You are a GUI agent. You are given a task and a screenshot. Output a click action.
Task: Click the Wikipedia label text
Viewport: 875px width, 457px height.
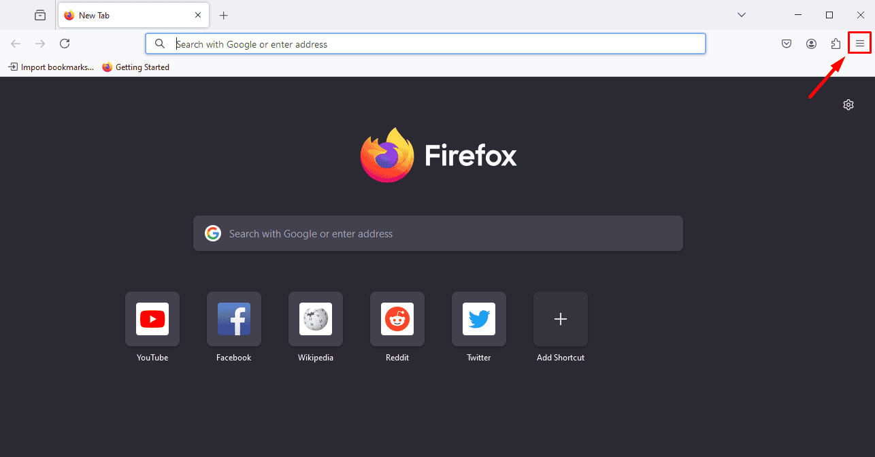point(316,358)
